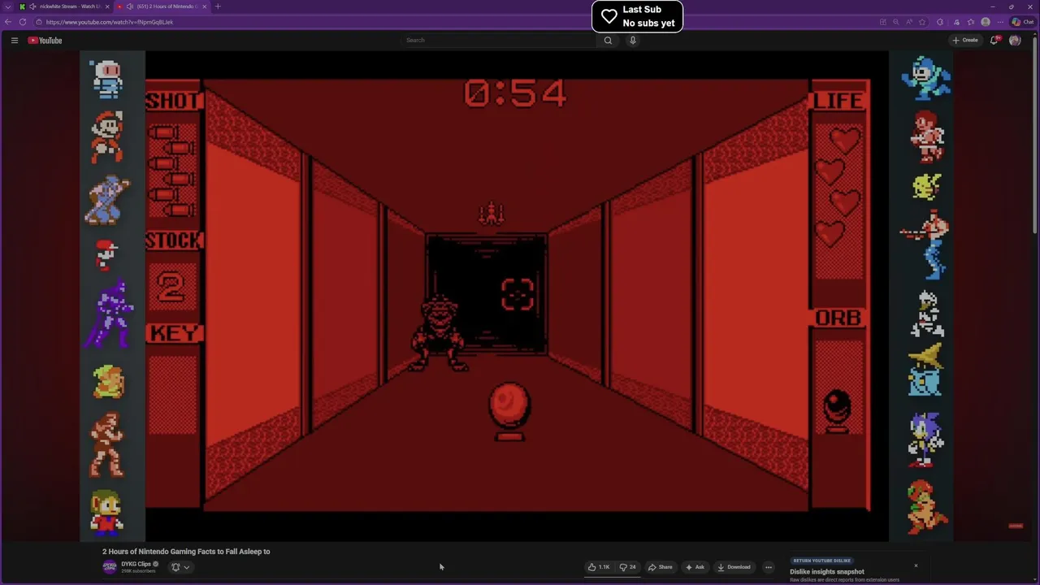
Task: Mute the nickwhite Stream tab audio
Action: pos(32,6)
